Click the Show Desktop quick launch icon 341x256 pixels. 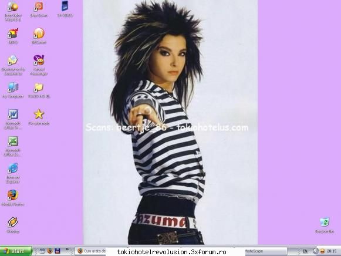coord(42,251)
